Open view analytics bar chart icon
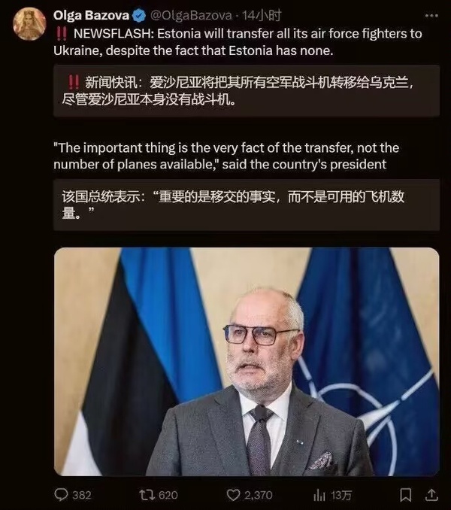 tap(319, 496)
